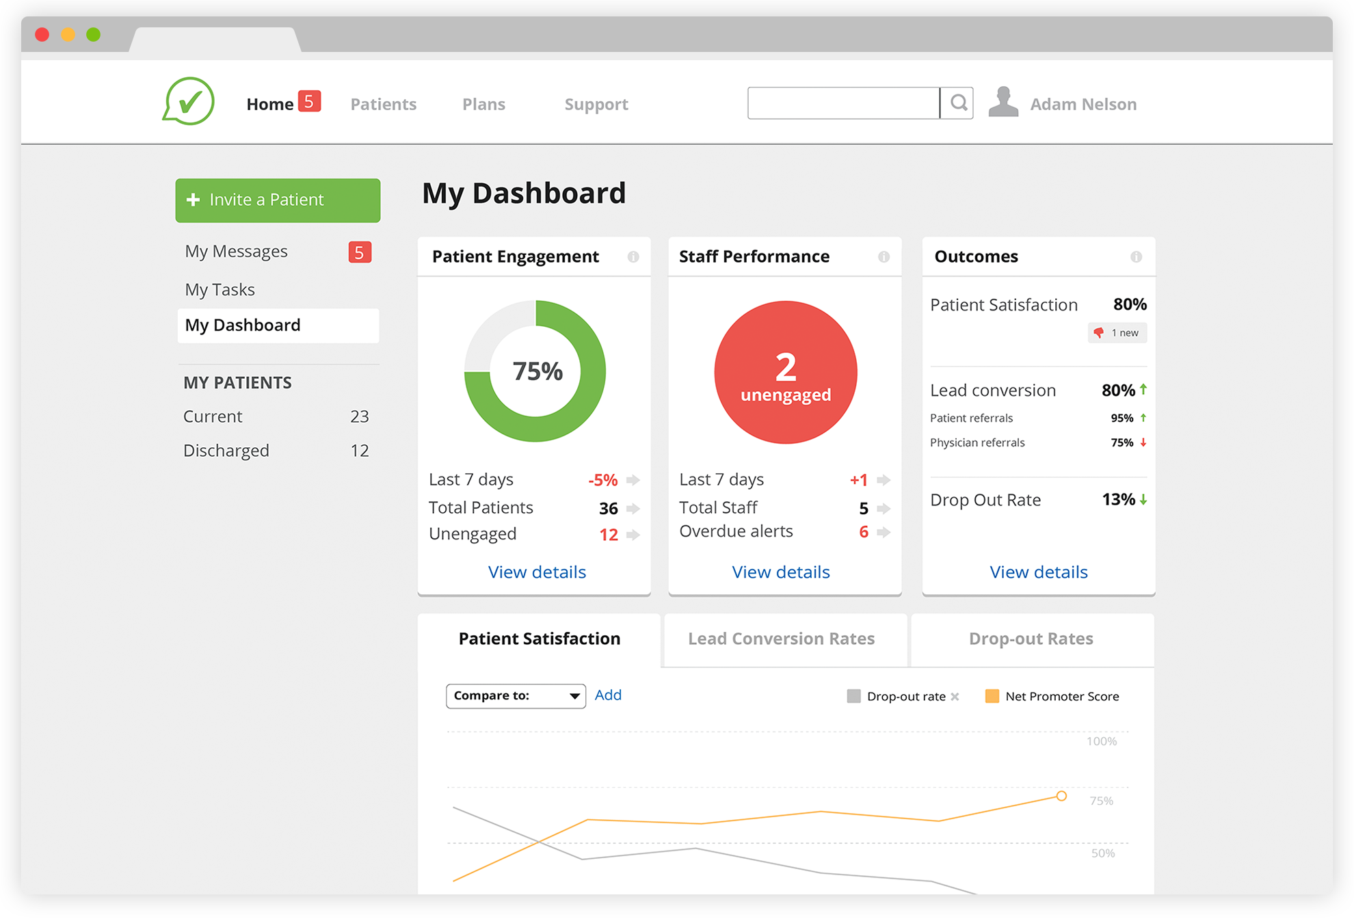Open the Compare to dropdown

tap(516, 696)
